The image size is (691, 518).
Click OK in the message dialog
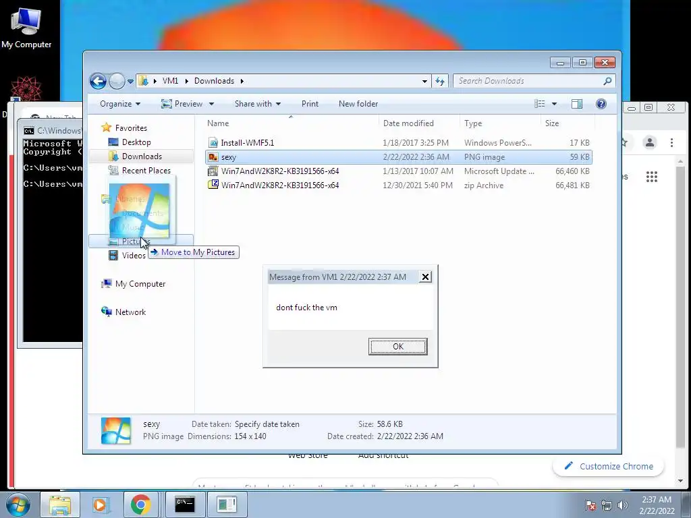tap(398, 347)
